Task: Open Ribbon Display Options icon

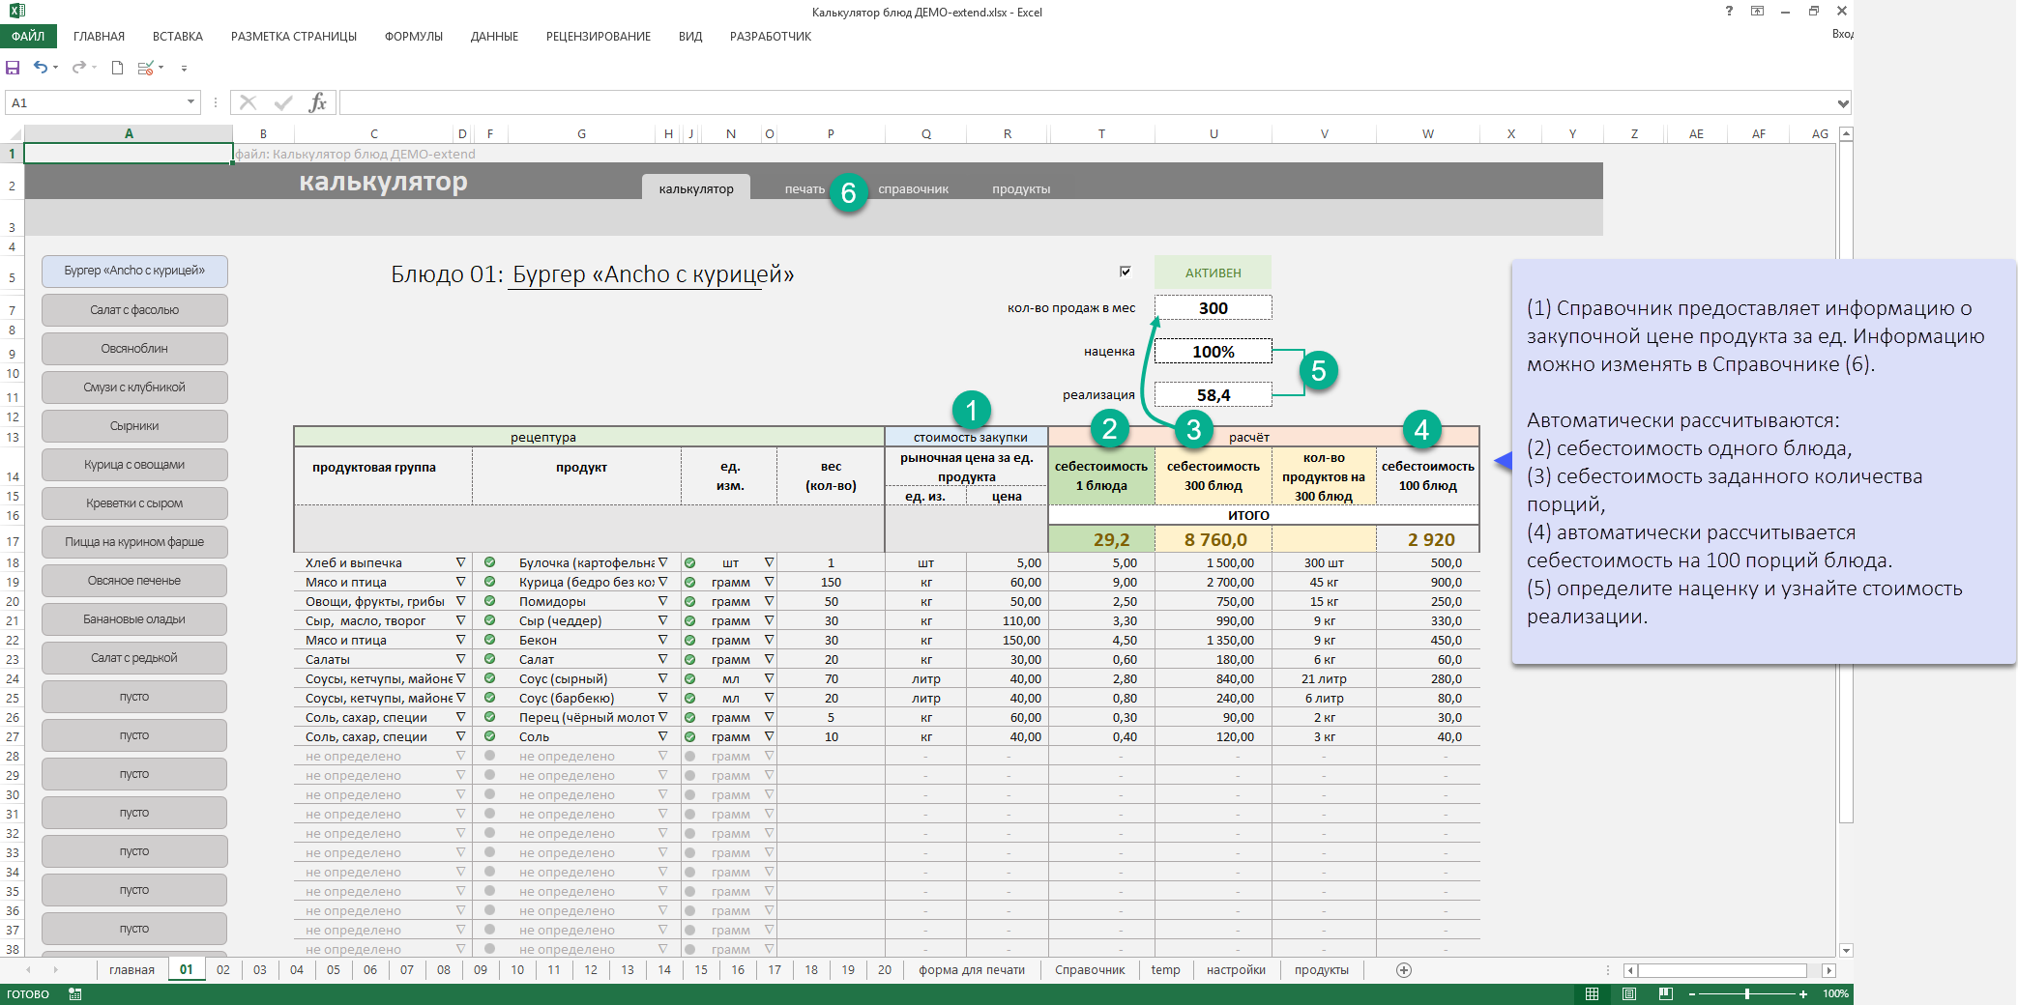Action: click(x=1757, y=12)
